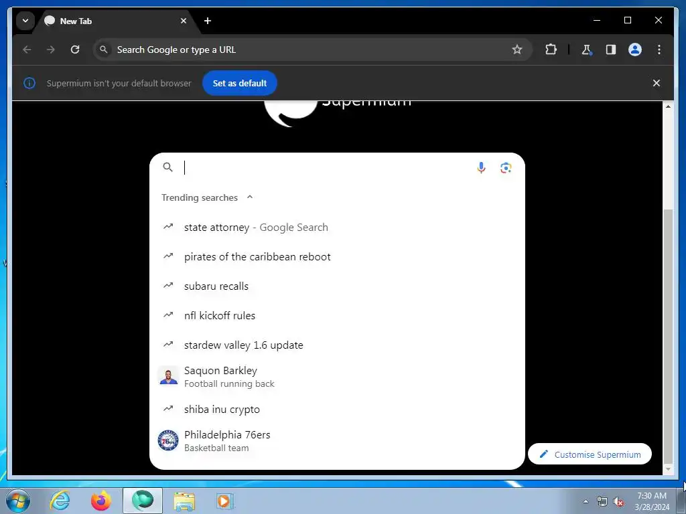
Task: Click the magnifier icon in search box
Action: pyautogui.click(x=167, y=167)
